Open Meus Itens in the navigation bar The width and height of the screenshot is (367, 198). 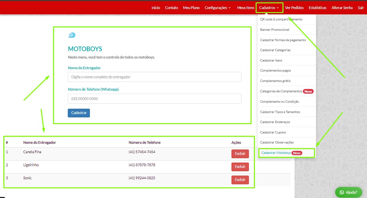pos(246,8)
